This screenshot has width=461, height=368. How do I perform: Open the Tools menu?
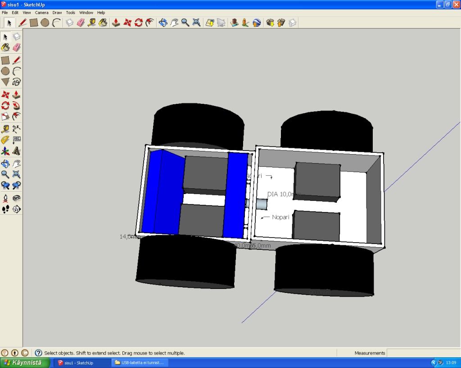click(x=70, y=13)
